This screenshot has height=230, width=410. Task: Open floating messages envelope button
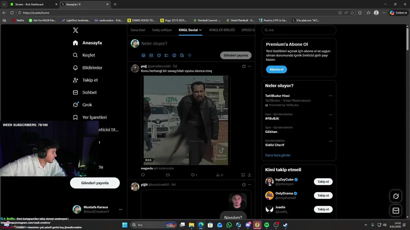pyautogui.click(x=396, y=211)
